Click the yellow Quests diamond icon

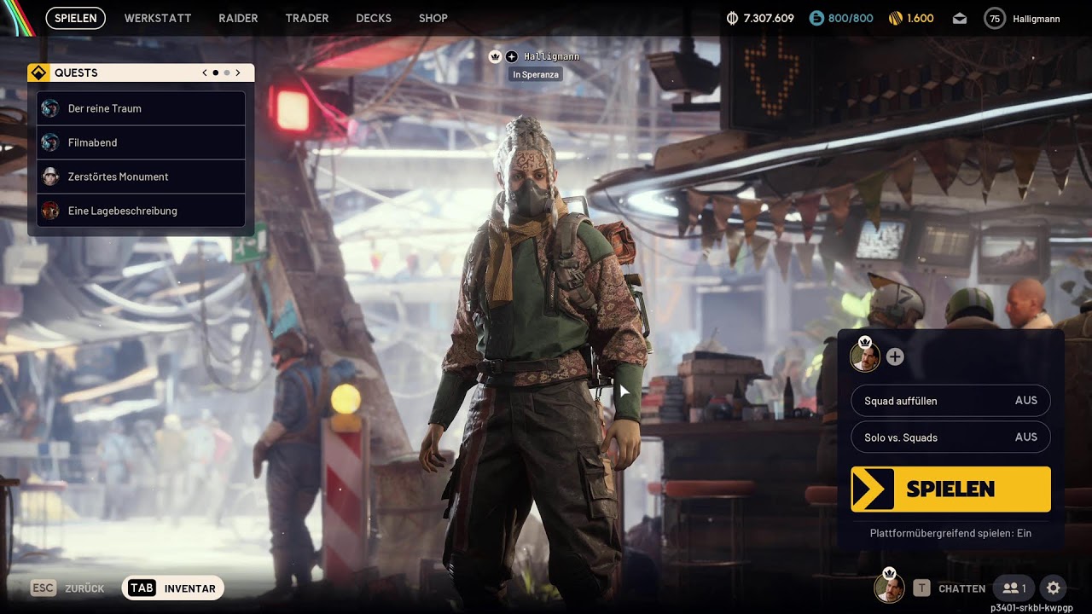click(38, 73)
